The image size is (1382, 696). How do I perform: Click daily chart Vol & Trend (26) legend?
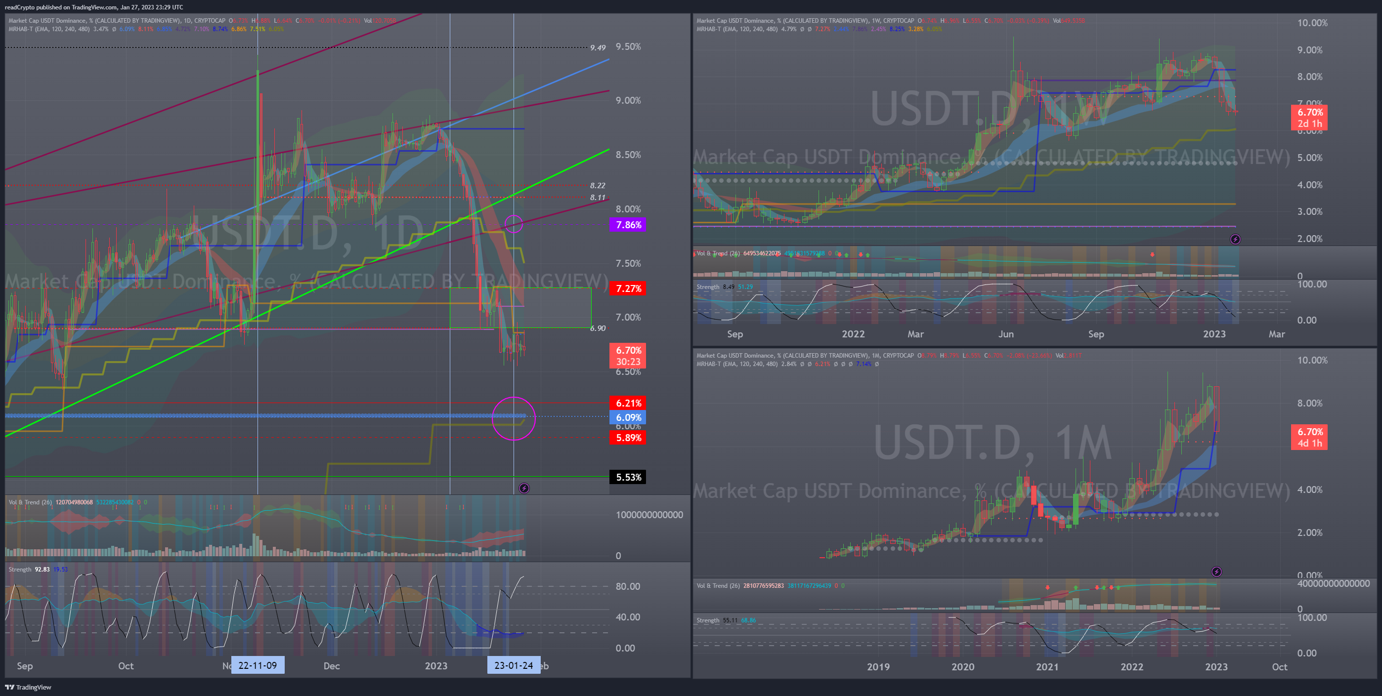click(30, 502)
